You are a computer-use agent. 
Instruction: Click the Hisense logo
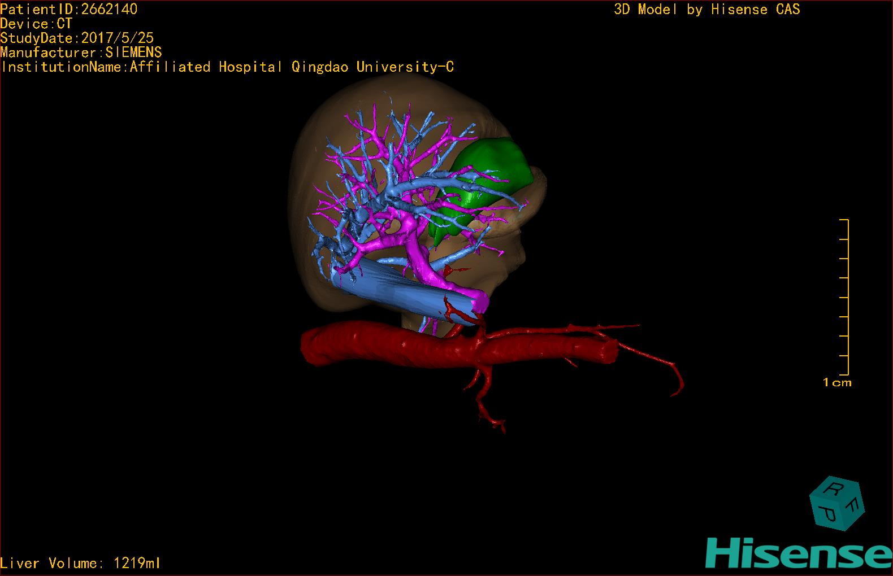[x=799, y=553]
